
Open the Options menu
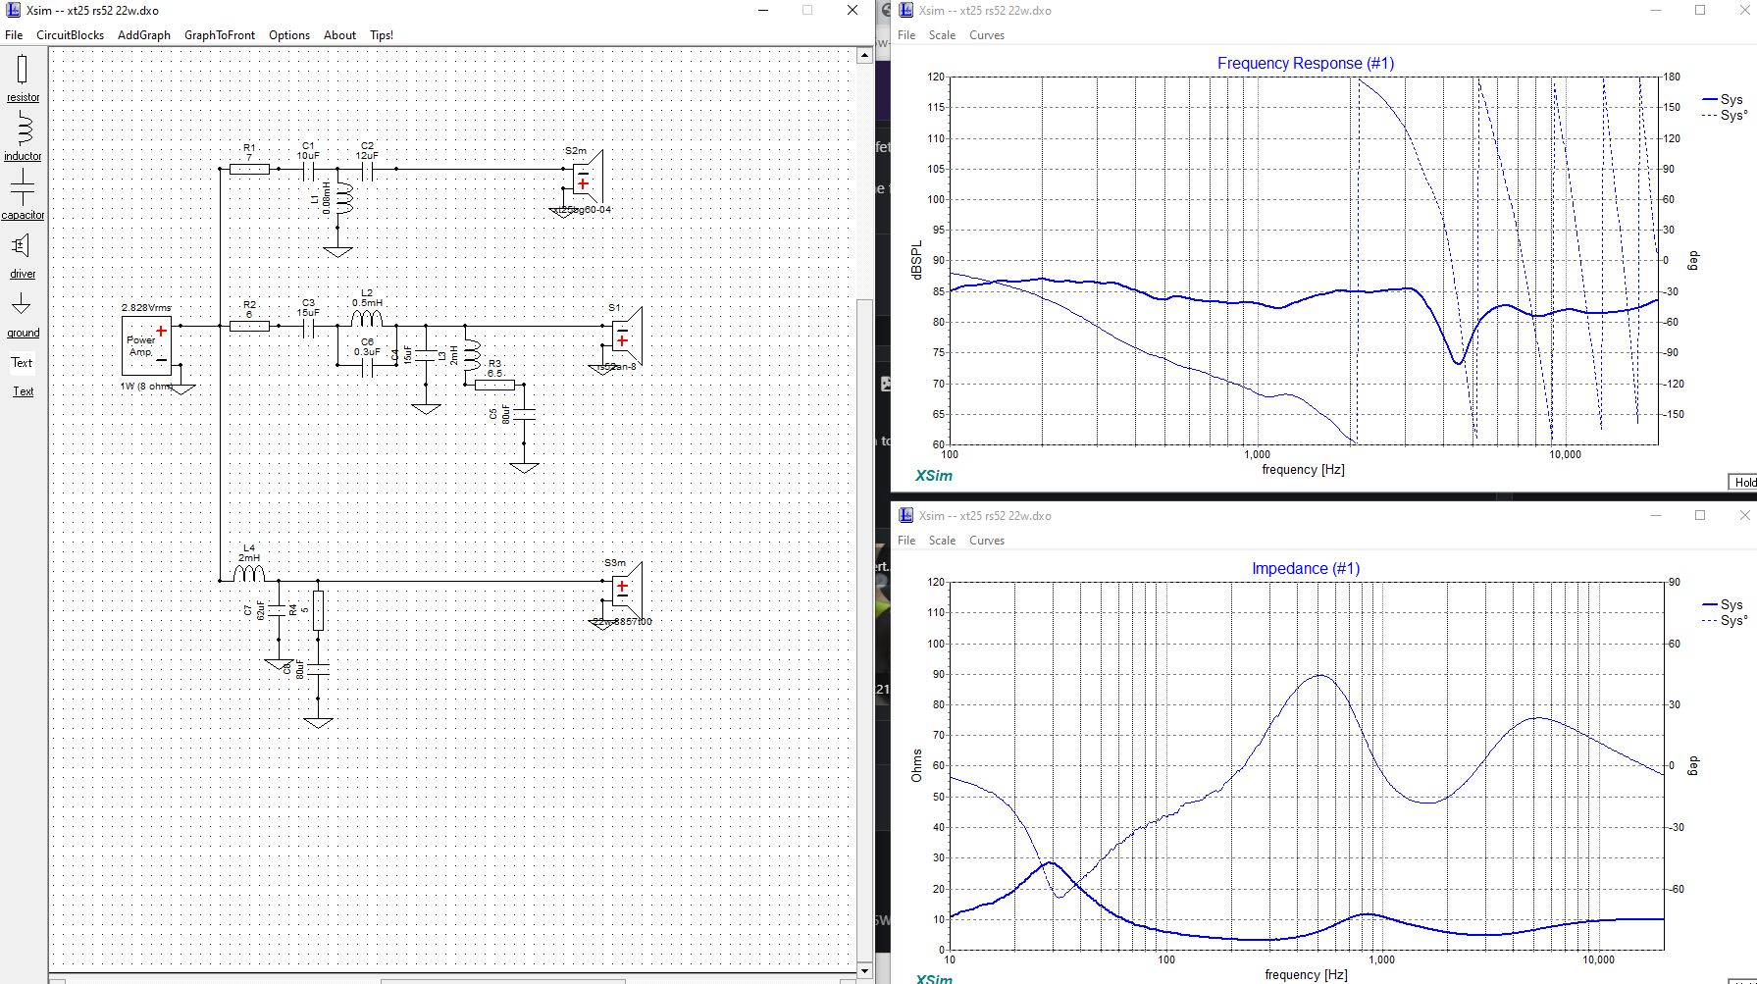(289, 35)
